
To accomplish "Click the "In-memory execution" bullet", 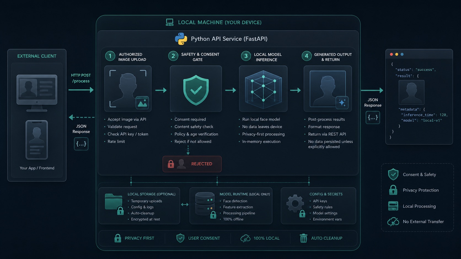I will click(x=261, y=141).
